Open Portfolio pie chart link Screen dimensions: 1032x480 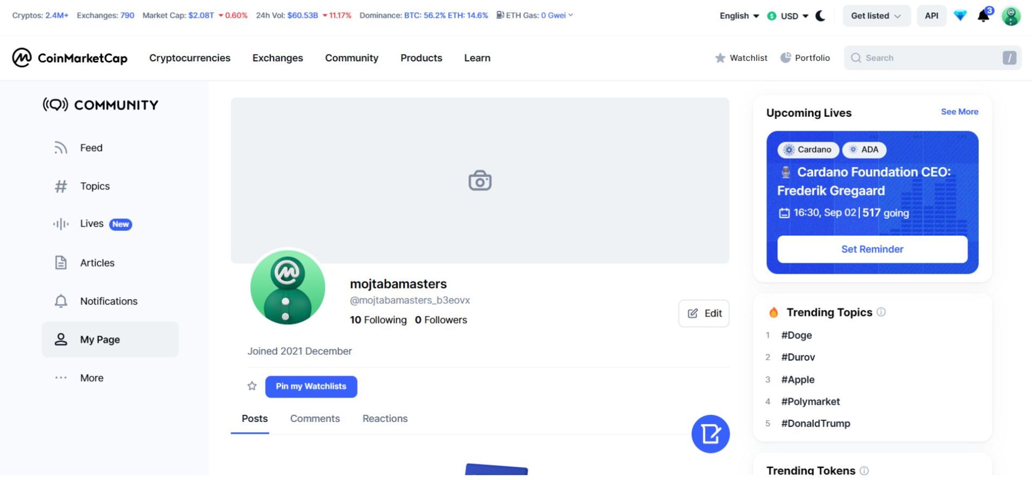[805, 58]
